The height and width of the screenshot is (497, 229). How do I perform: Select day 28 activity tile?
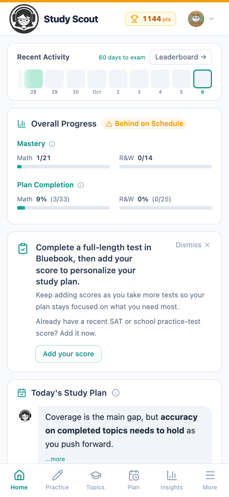click(33, 79)
